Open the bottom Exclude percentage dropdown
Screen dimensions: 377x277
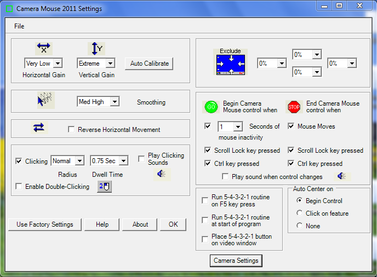coord(317,72)
